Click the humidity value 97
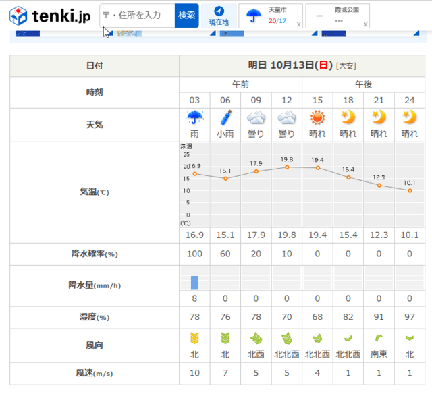 click(x=410, y=317)
